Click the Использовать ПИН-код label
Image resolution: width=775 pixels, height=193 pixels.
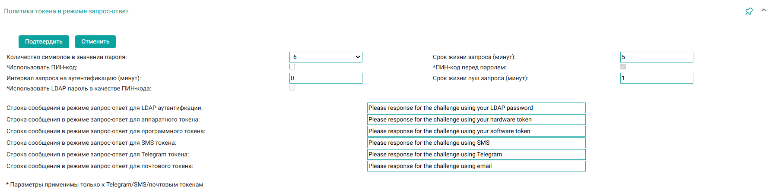point(42,67)
